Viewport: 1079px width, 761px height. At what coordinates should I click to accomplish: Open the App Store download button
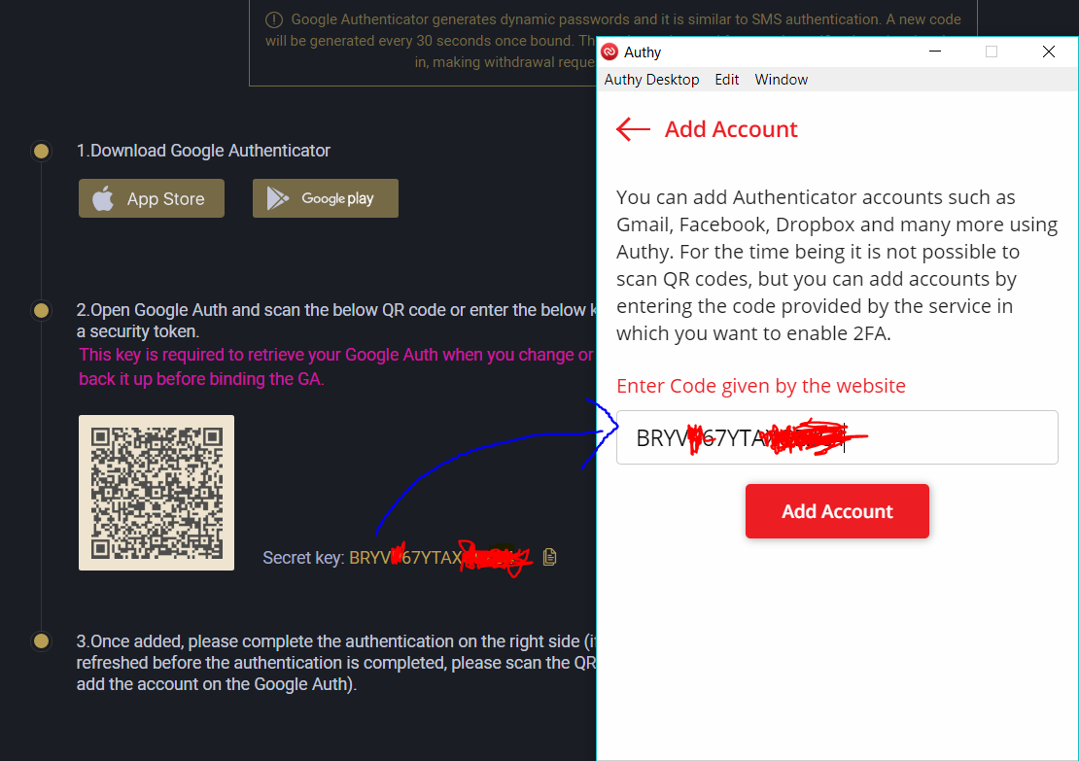pos(152,198)
